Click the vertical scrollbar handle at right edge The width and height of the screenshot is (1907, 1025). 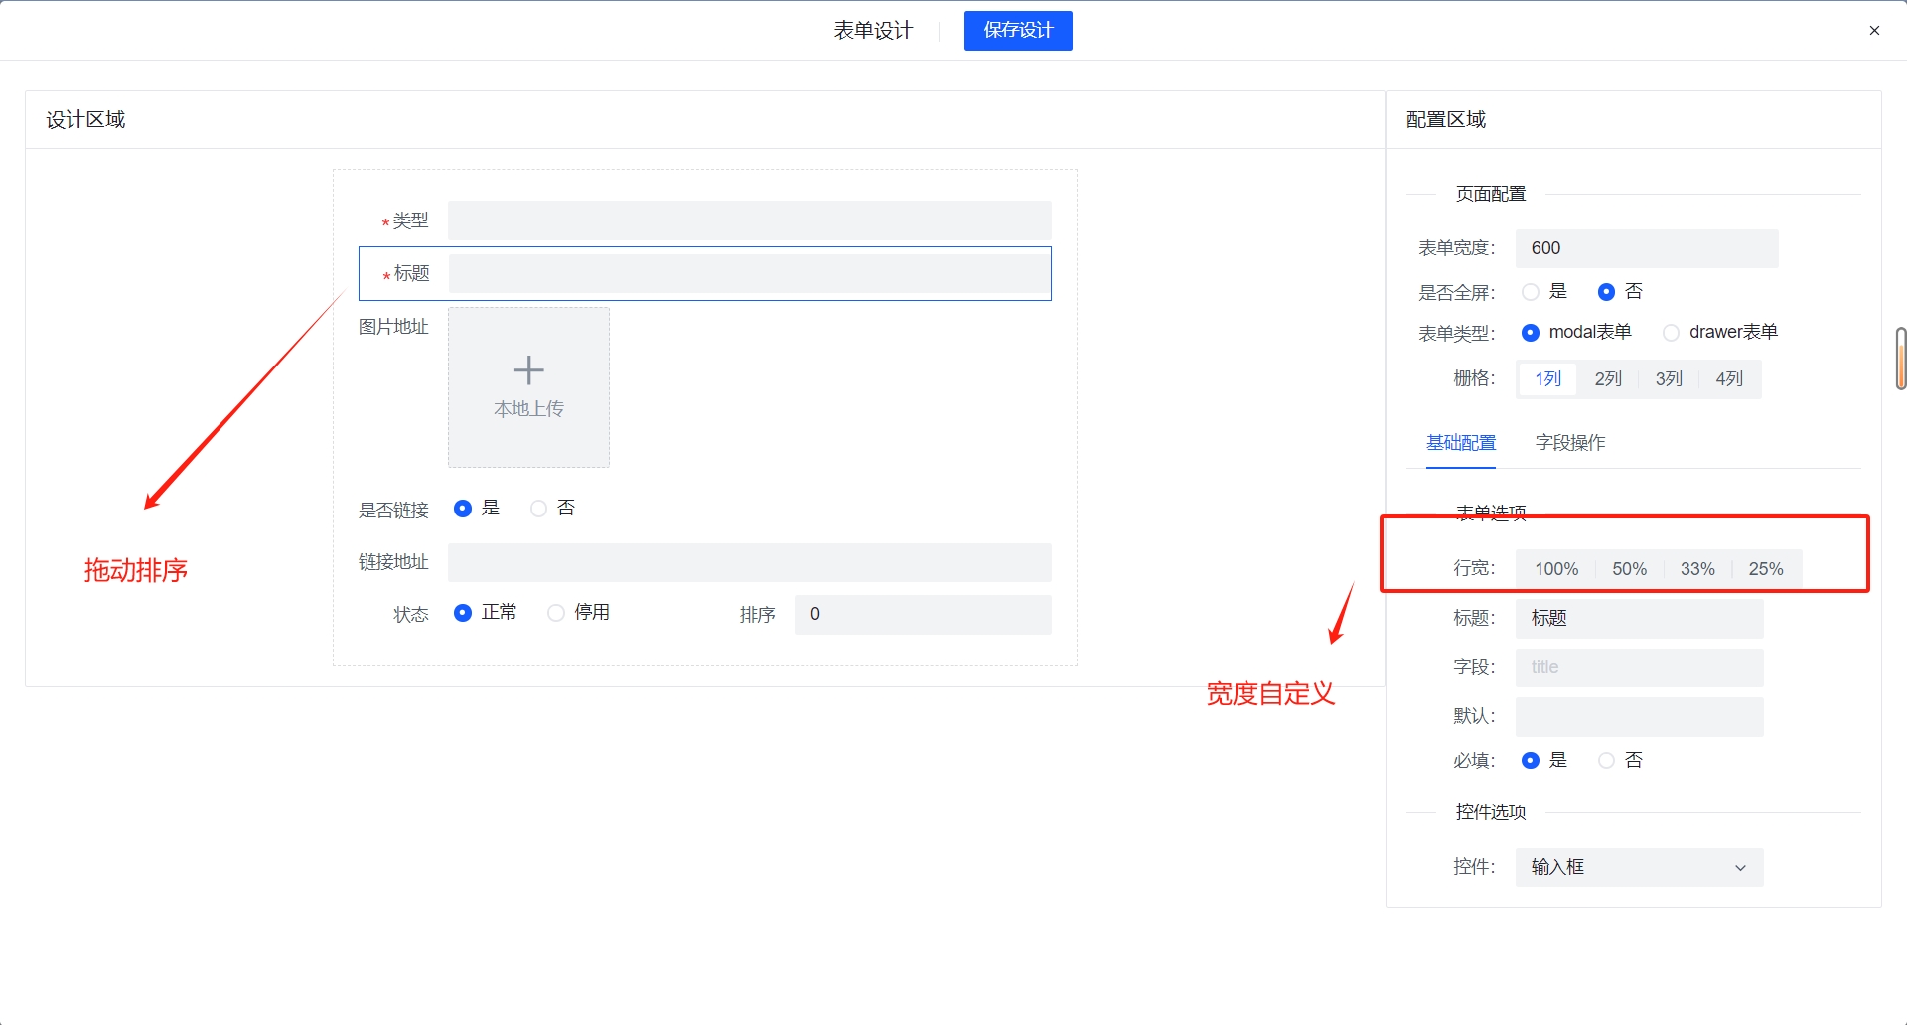(1900, 359)
